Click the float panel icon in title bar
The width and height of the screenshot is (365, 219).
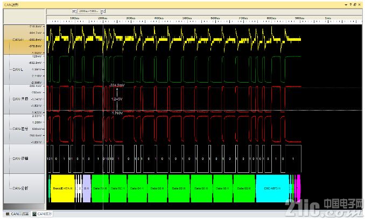[x=355, y=5]
